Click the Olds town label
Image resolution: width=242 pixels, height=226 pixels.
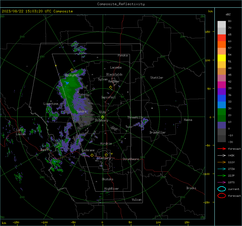[x=102, y=112]
